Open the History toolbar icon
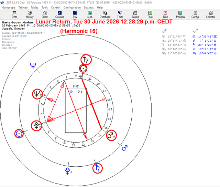This screenshot has width=220, height=187. pos(30,14)
